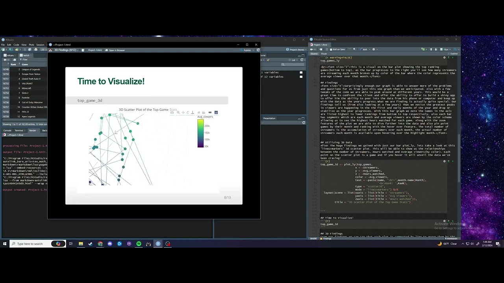This screenshot has width=504, height=283.
Task: Click the plotly camera snapshot icon
Action: pyautogui.click(x=172, y=113)
